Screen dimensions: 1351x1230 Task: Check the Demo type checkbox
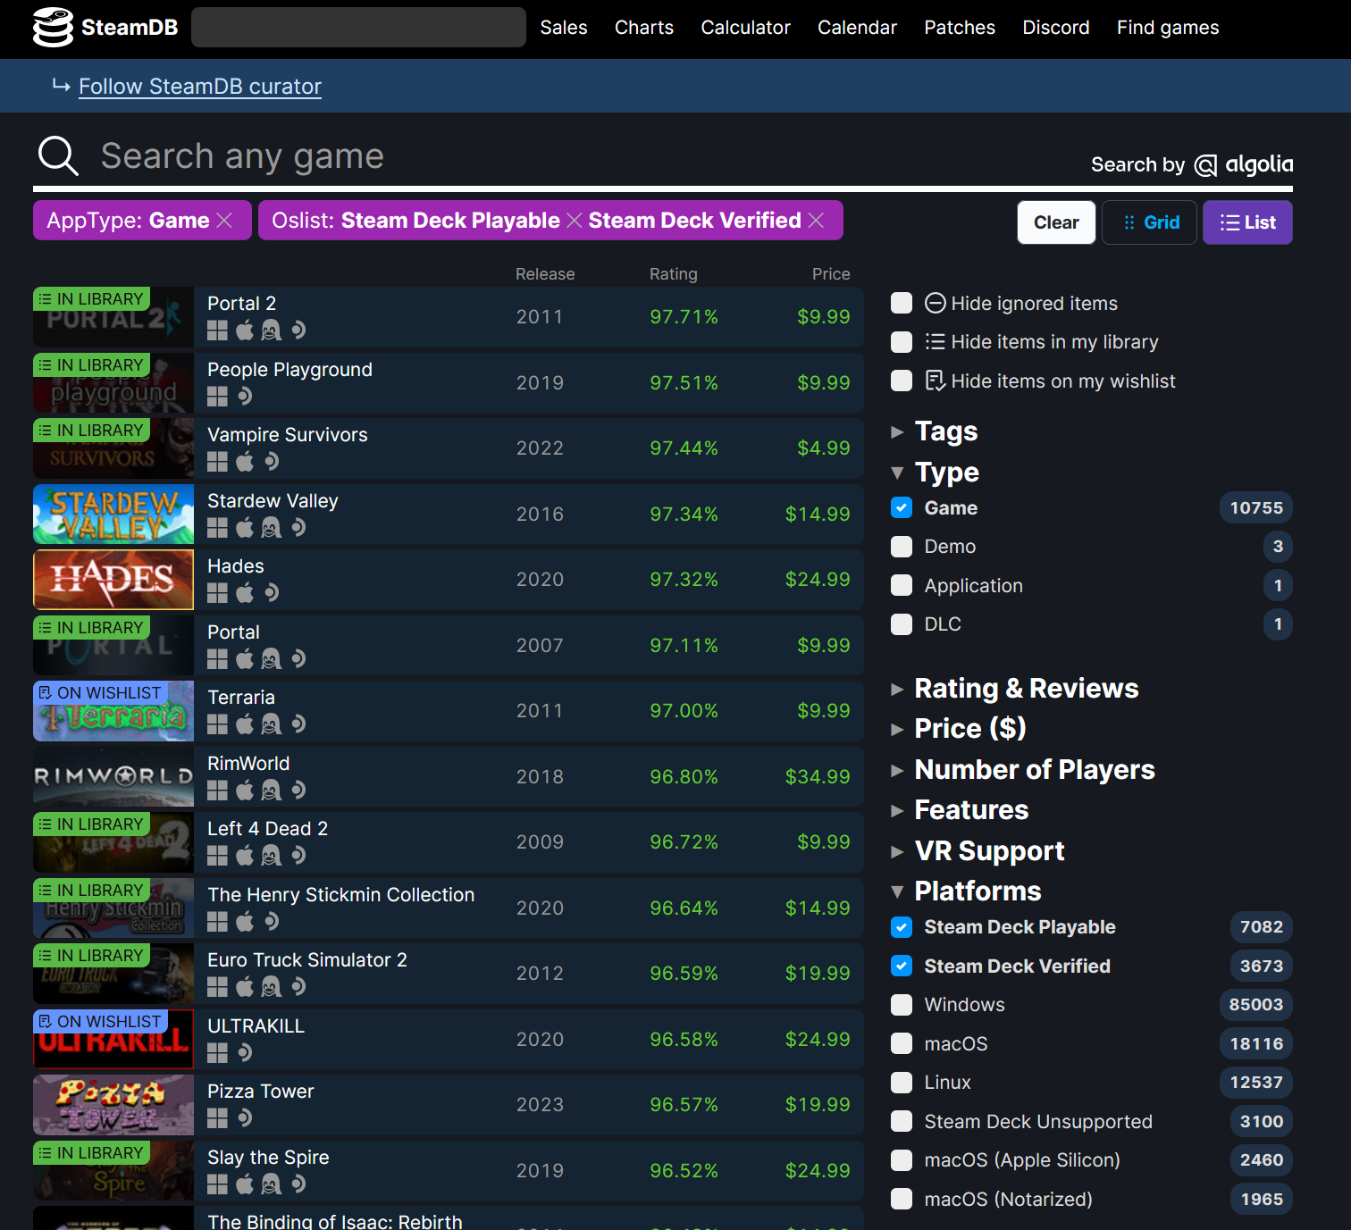click(902, 547)
